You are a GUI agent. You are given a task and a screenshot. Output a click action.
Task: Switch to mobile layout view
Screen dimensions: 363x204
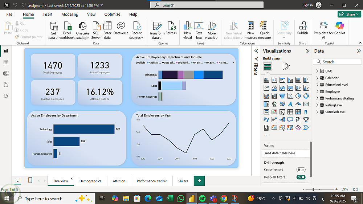pos(30,180)
